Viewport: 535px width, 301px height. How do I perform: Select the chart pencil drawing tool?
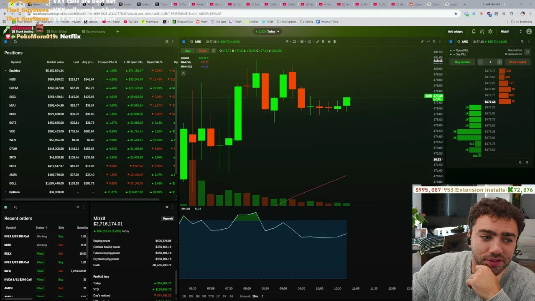pos(317,41)
